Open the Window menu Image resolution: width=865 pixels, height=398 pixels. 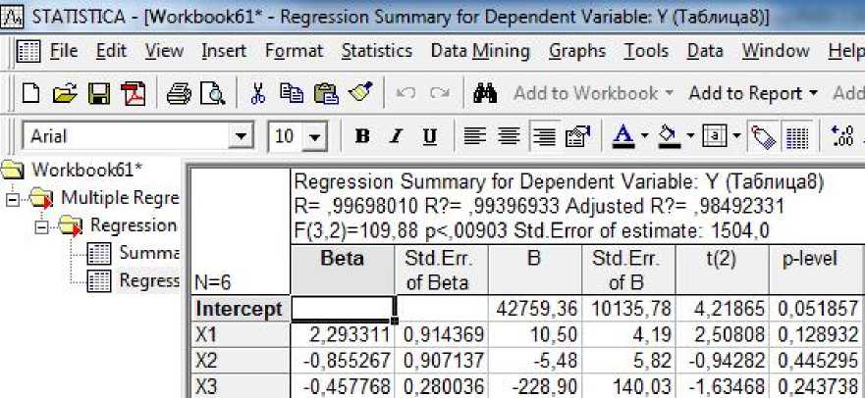775,51
